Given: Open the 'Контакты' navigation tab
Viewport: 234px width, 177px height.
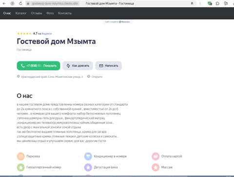Looking at the screenshot, I should pyautogui.click(x=65, y=13).
